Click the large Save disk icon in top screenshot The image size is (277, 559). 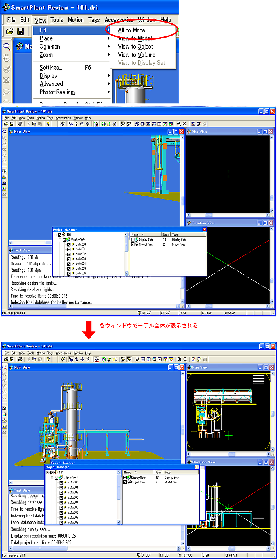20,31
